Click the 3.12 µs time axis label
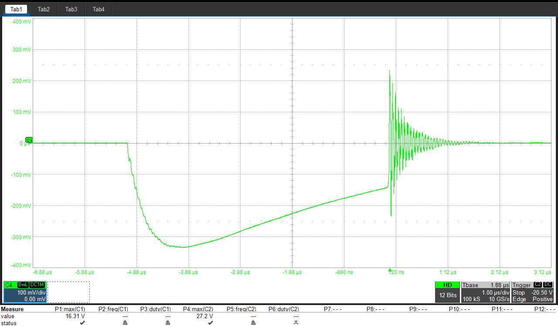This screenshot has height=326, width=558. click(x=542, y=272)
